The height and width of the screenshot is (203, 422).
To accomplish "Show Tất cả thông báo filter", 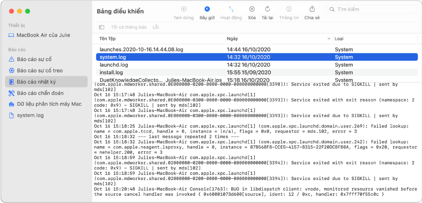I will click(x=129, y=27).
